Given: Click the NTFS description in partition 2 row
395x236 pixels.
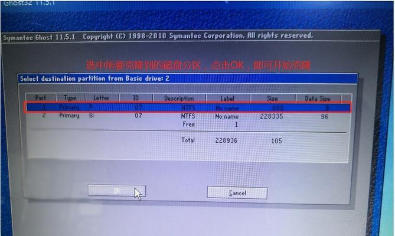Looking at the screenshot, I should pyautogui.click(x=188, y=116).
